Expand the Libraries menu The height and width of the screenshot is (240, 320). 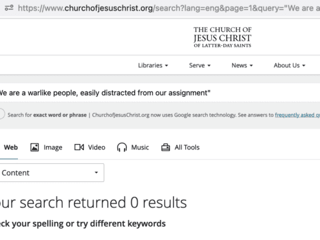coord(153,65)
